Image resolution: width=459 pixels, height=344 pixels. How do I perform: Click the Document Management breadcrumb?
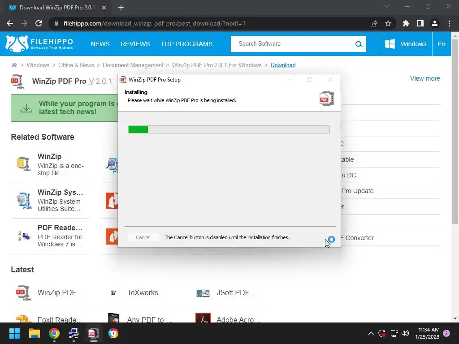pos(133,65)
